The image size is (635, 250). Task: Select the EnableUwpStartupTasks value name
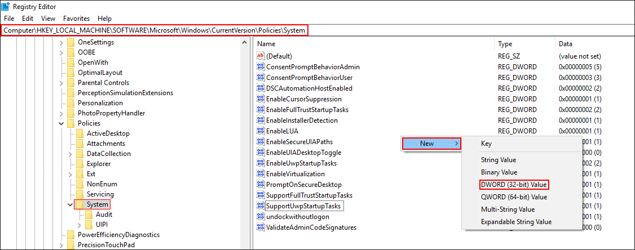coord(301,163)
